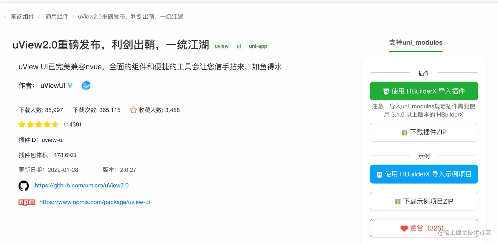Screen dimensions: 498x243
Task: Click 收藏人数: 3,458 text
Action: click(159, 110)
